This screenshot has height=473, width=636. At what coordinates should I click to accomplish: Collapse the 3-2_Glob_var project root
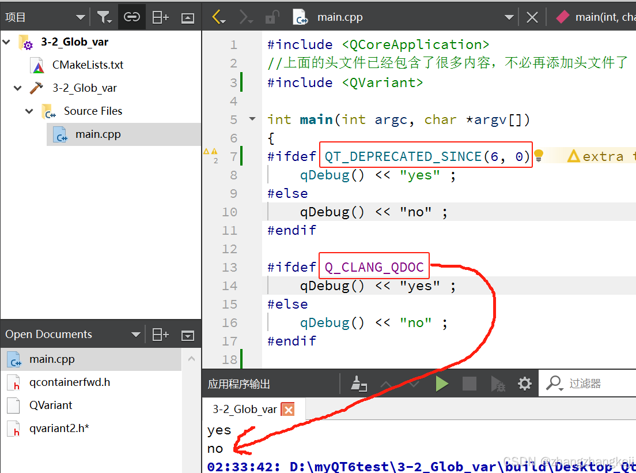coord(6,42)
